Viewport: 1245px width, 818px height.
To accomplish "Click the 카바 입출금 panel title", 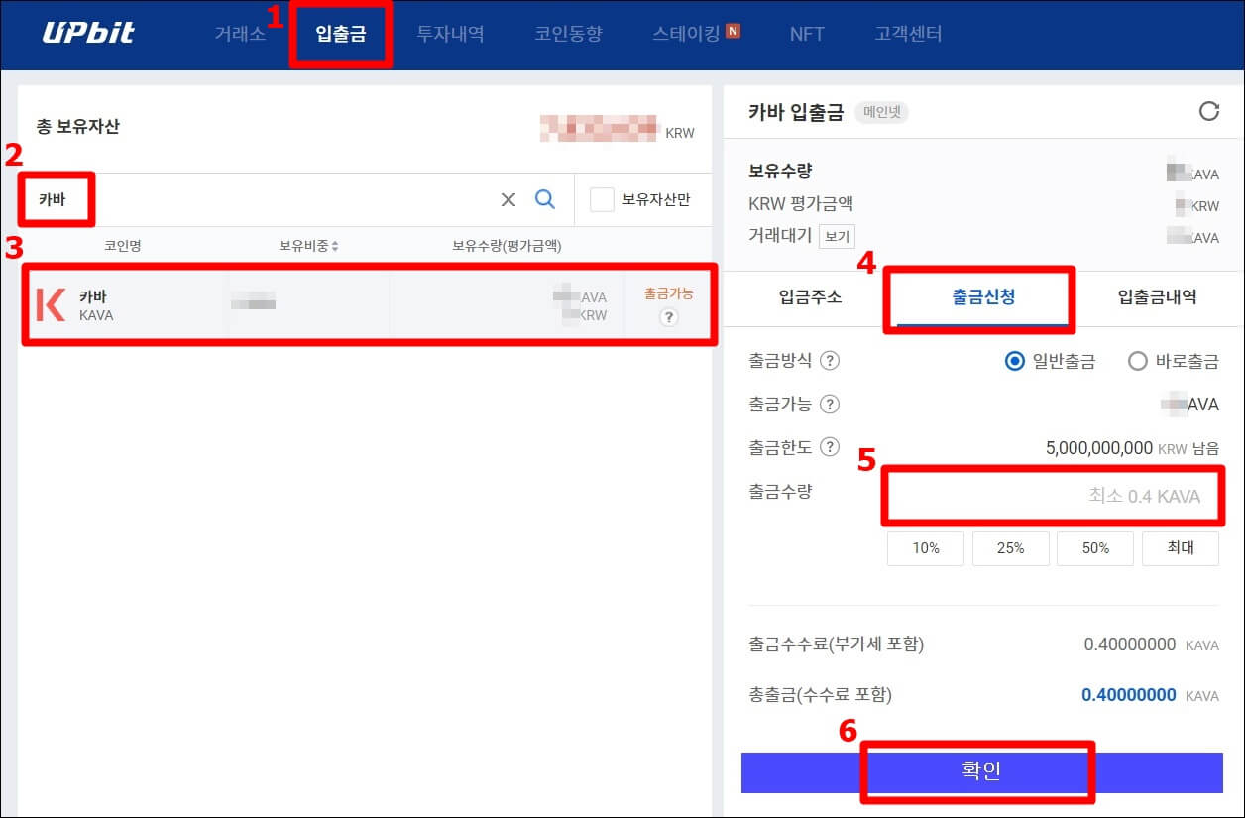I will [x=796, y=112].
